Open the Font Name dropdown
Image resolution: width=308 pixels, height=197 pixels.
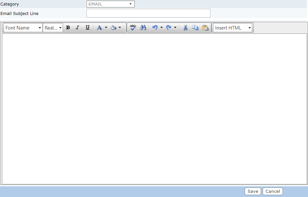[23, 28]
